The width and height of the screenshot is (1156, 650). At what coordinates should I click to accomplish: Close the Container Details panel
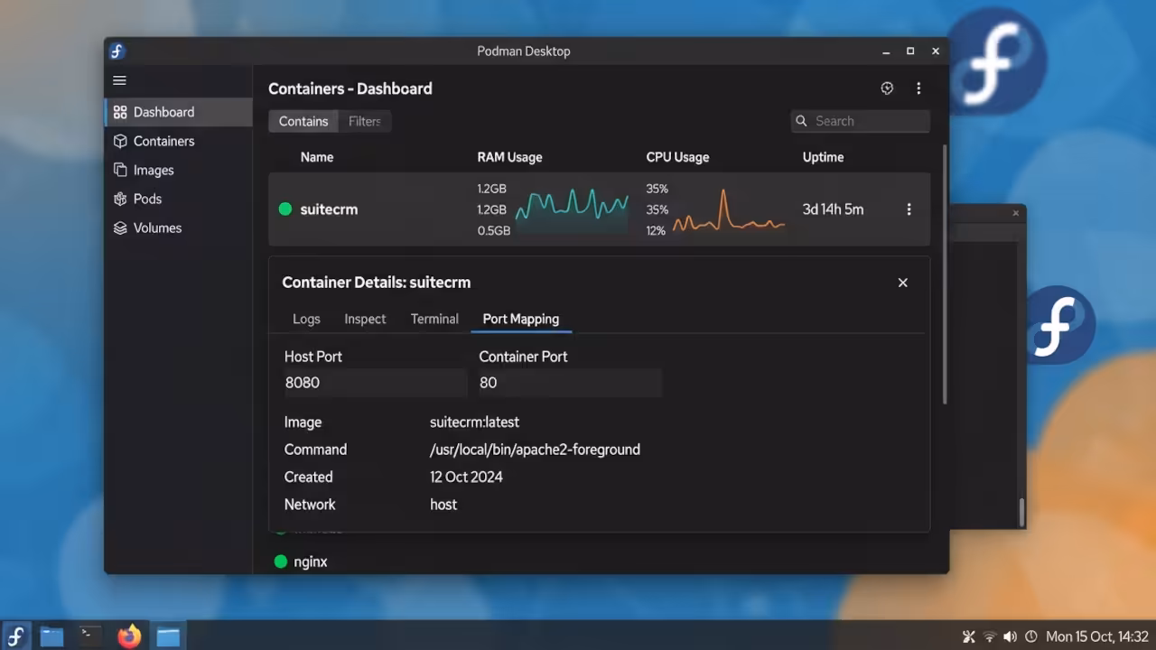[x=902, y=283]
